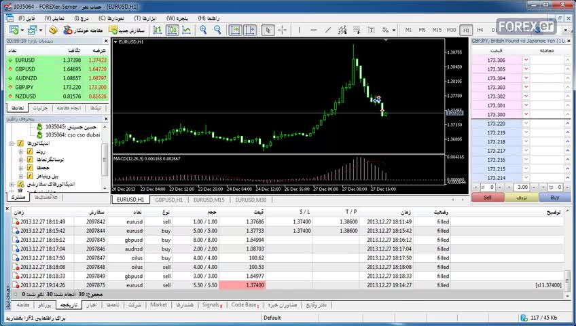
Task: Select the crosshair tool
Action: pyautogui.click(x=282, y=30)
